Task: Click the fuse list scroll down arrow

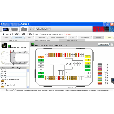Action: click(x=28, y=87)
